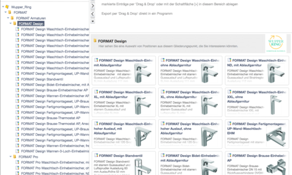
Task: Click the '>' move-to-area button
Action: pos(93,6)
